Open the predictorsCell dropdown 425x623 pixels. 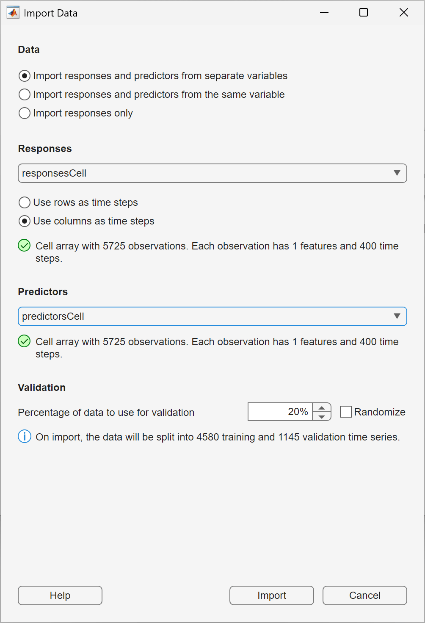coord(397,316)
